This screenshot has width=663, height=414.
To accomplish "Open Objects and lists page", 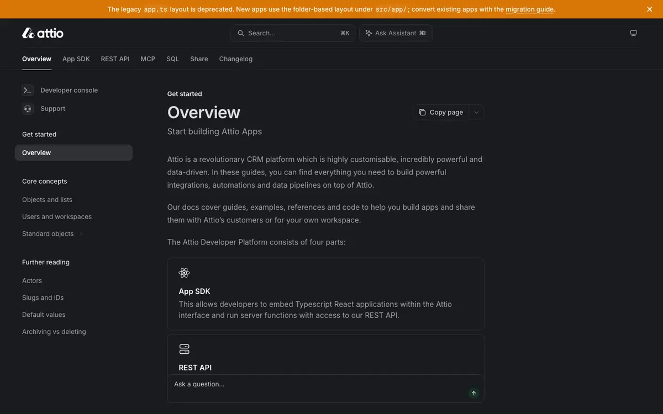I will [x=47, y=200].
